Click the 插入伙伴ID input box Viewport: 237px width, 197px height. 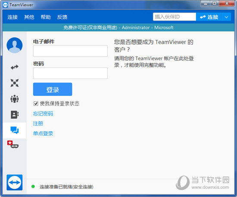tap(175, 17)
